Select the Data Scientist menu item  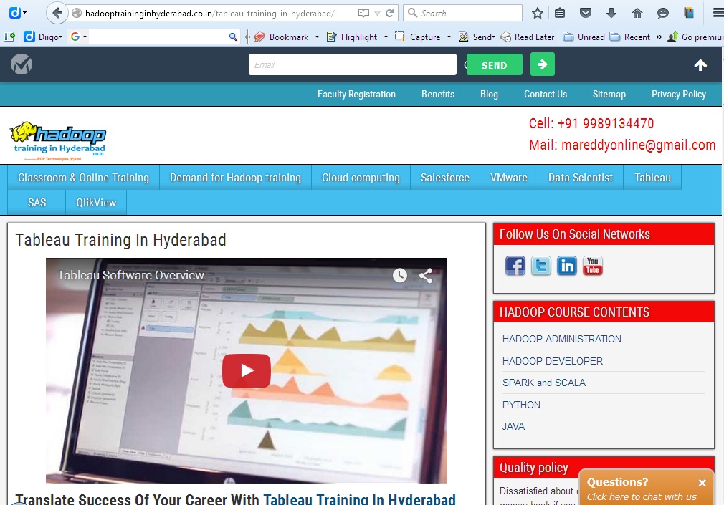click(581, 178)
